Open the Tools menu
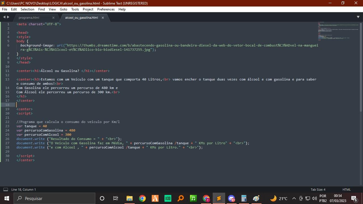The image size is (363, 204). (x=75, y=9)
